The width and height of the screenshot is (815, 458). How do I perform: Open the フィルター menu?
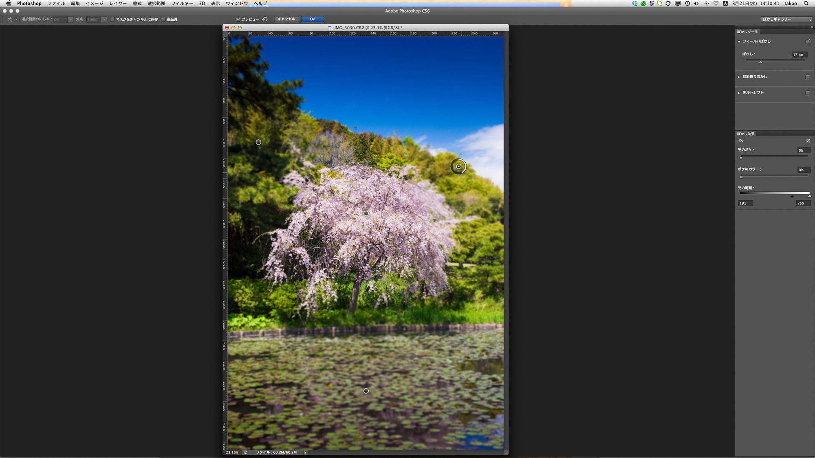[x=182, y=3]
